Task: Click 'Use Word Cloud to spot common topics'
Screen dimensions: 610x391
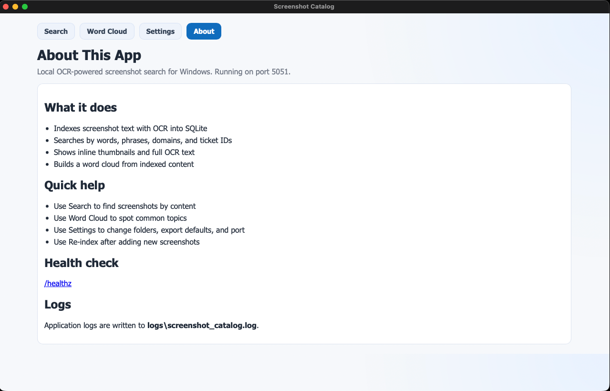Action: pos(120,218)
